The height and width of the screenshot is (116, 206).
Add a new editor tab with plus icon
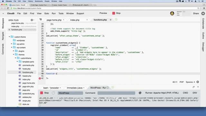(x=116, y=20)
